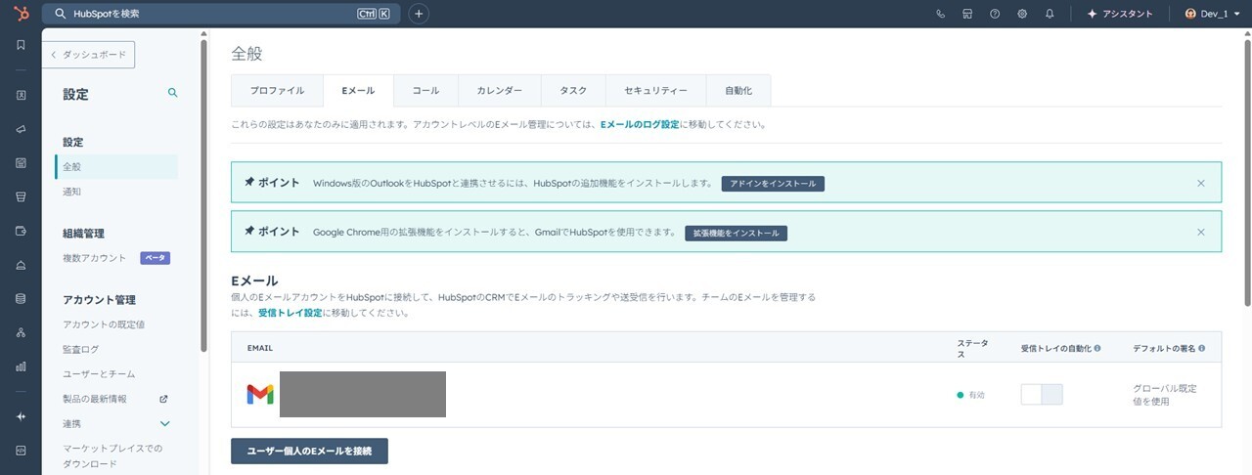Open ユーザーとチーム in sidebar
Image resolution: width=1252 pixels, height=475 pixels.
click(99, 374)
